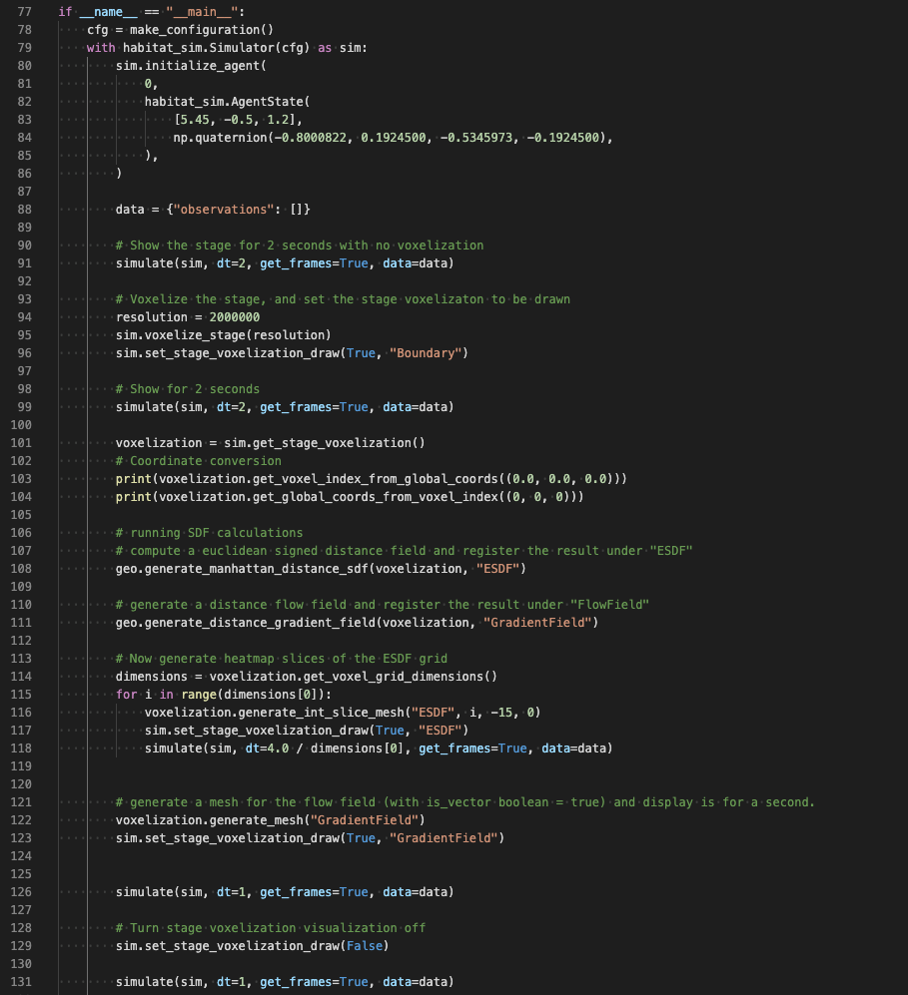This screenshot has height=995, width=908.
Task: Click 'np.quaternion' call on line 84
Action: [221, 137]
